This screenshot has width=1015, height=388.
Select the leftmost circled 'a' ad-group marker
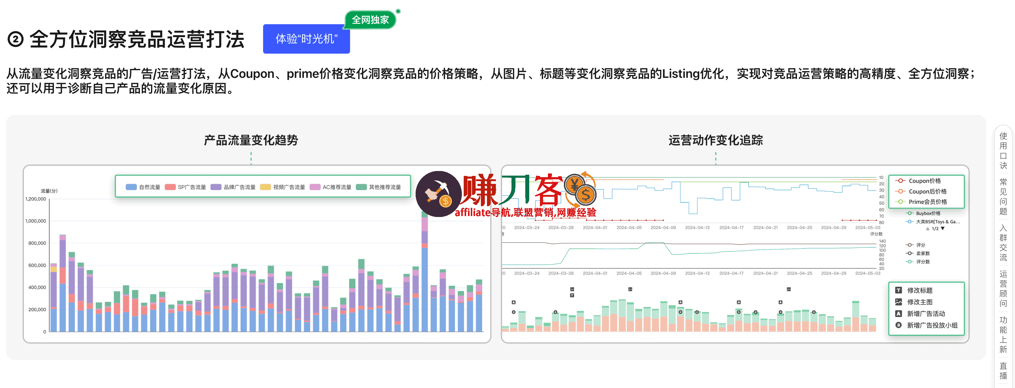point(513,312)
